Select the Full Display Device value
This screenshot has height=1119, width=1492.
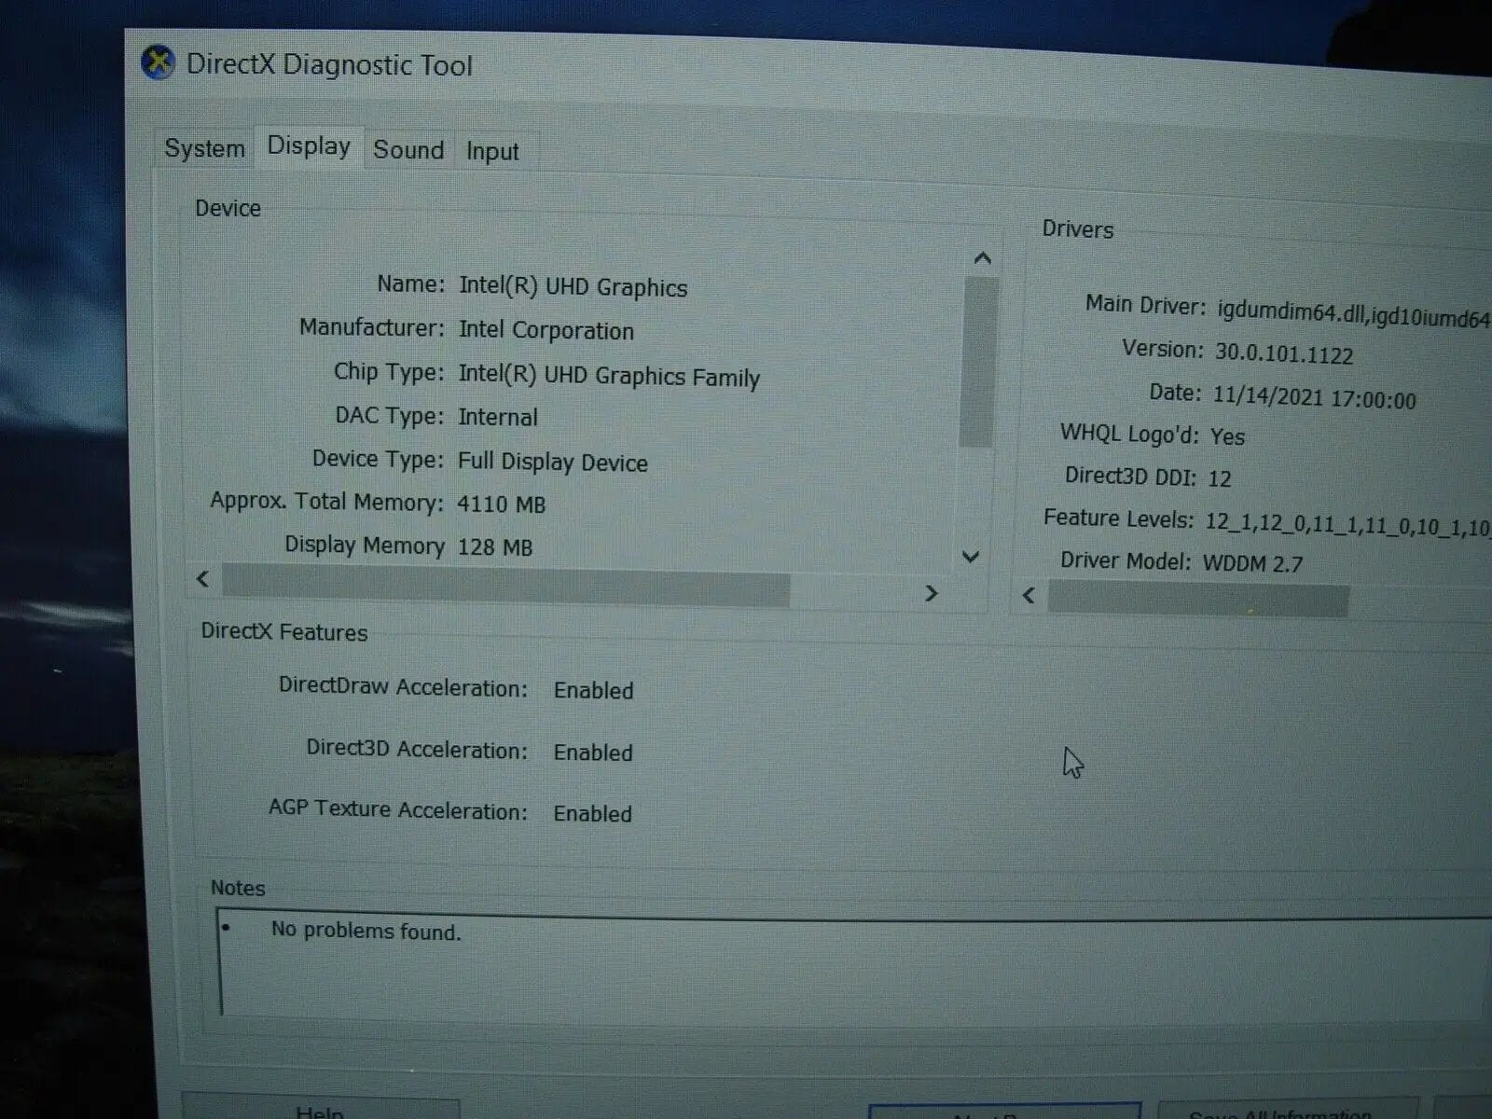pyautogui.click(x=552, y=463)
